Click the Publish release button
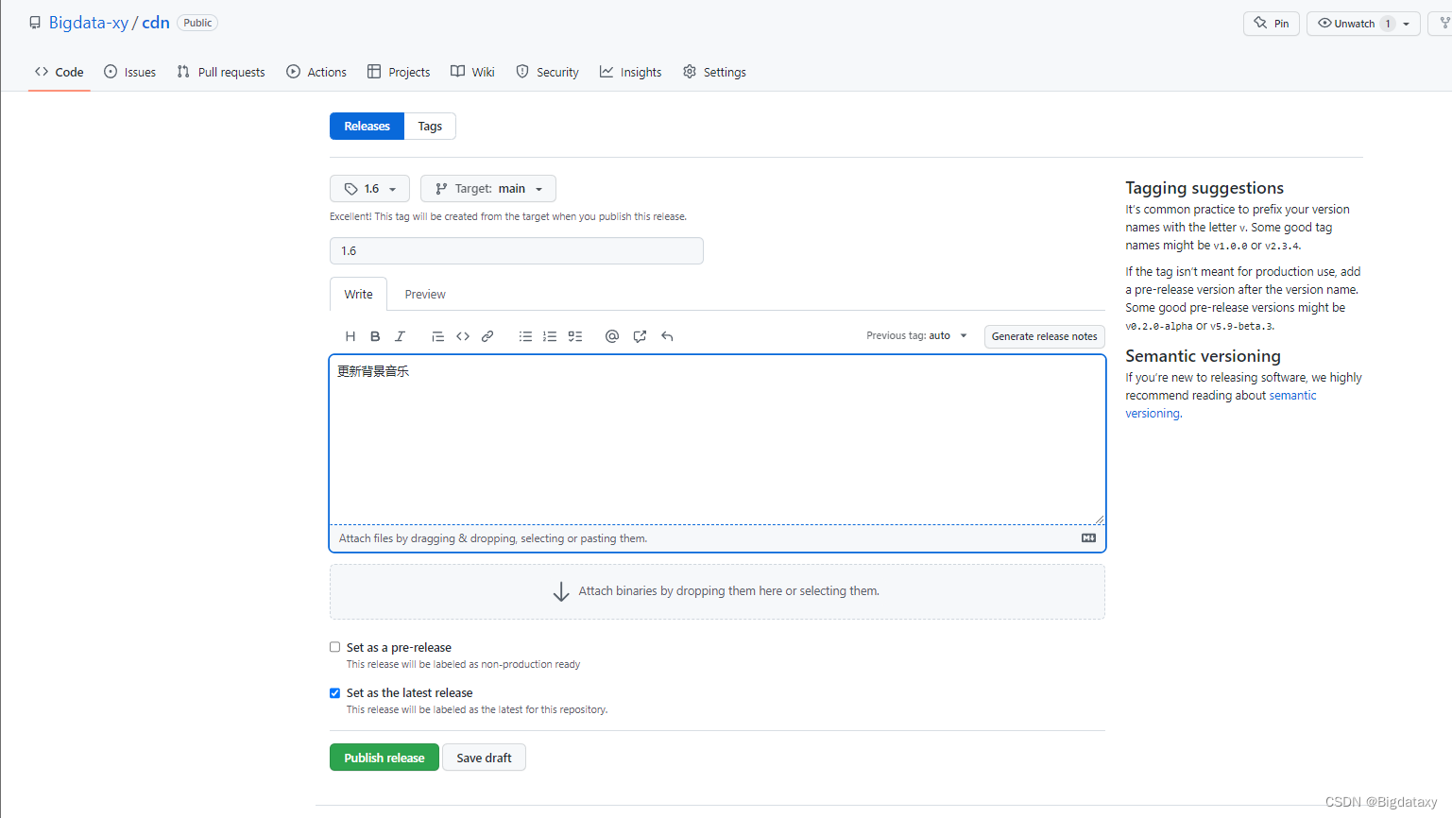The height and width of the screenshot is (818, 1452). (x=384, y=758)
